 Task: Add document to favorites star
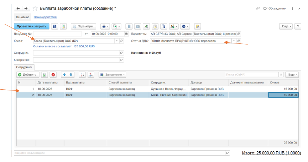click(x=35, y=8)
